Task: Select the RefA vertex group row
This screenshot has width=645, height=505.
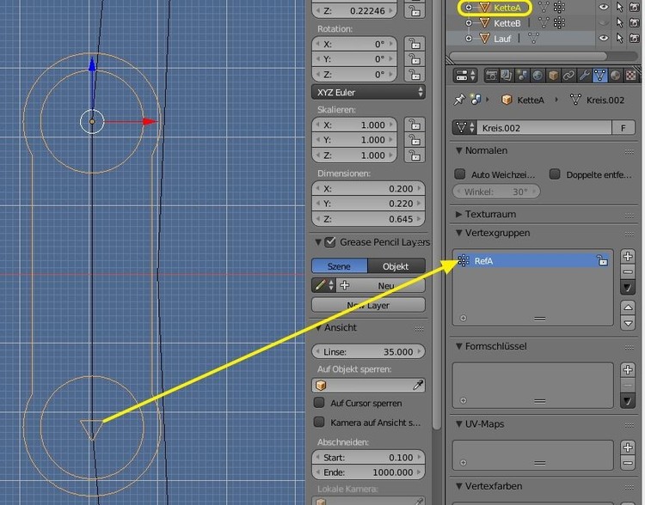Action: pyautogui.click(x=532, y=260)
